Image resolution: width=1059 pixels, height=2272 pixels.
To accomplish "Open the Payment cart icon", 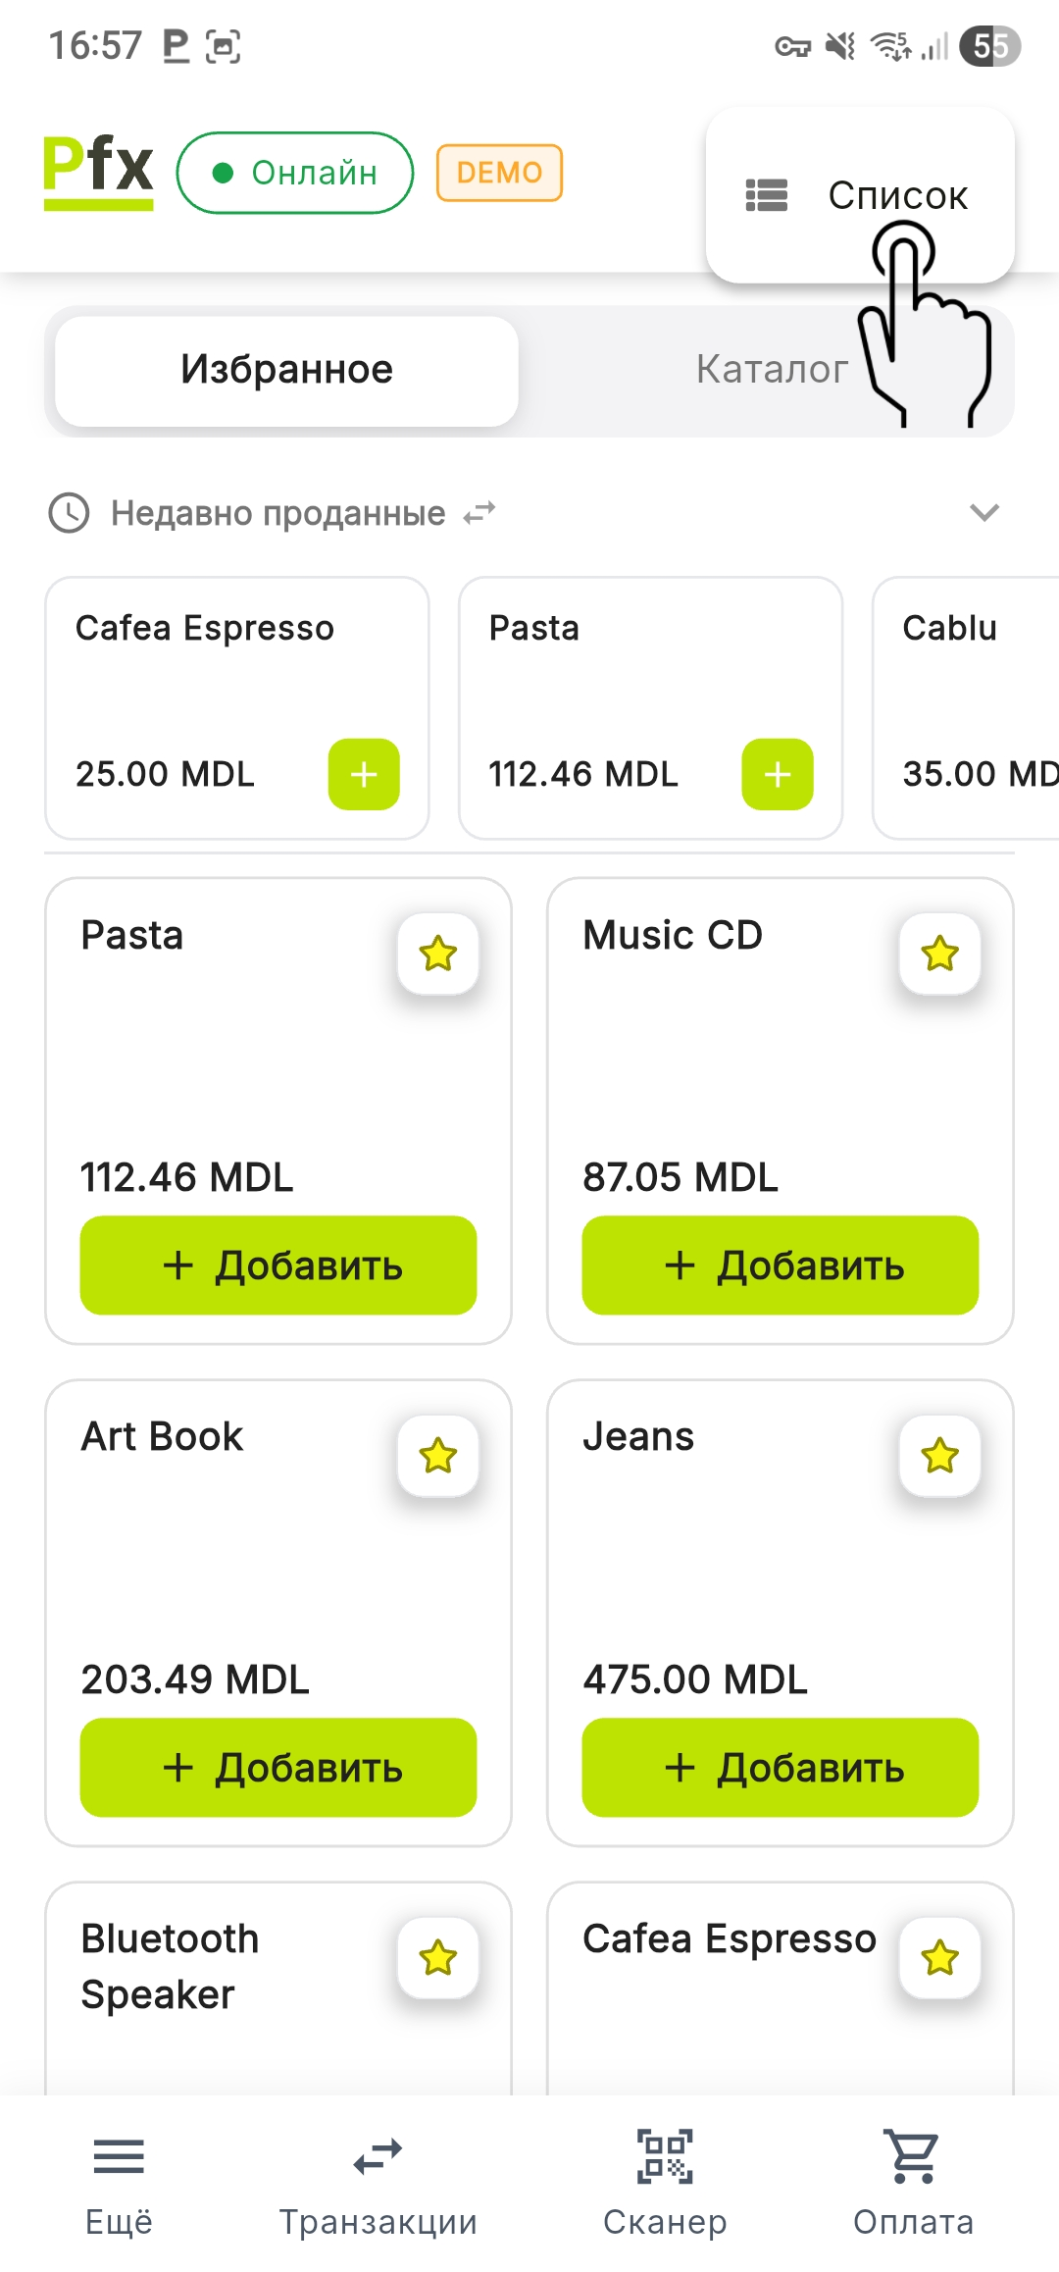I will pyautogui.click(x=913, y=2156).
